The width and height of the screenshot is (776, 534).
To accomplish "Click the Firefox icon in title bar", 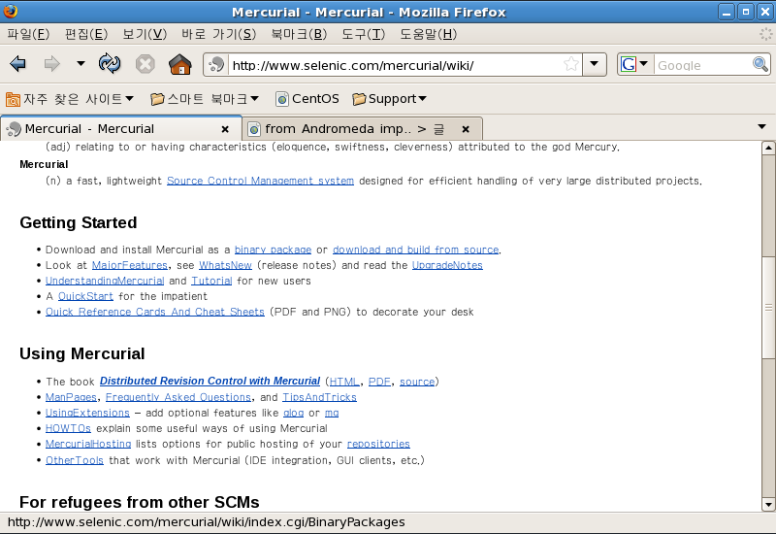I will pos(10,11).
